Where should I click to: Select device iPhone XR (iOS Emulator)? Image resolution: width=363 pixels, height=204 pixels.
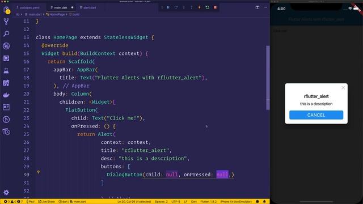point(236,202)
